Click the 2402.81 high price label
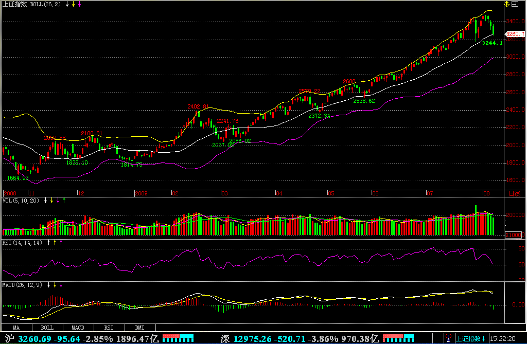The height and width of the screenshot is (344, 527). click(198, 106)
